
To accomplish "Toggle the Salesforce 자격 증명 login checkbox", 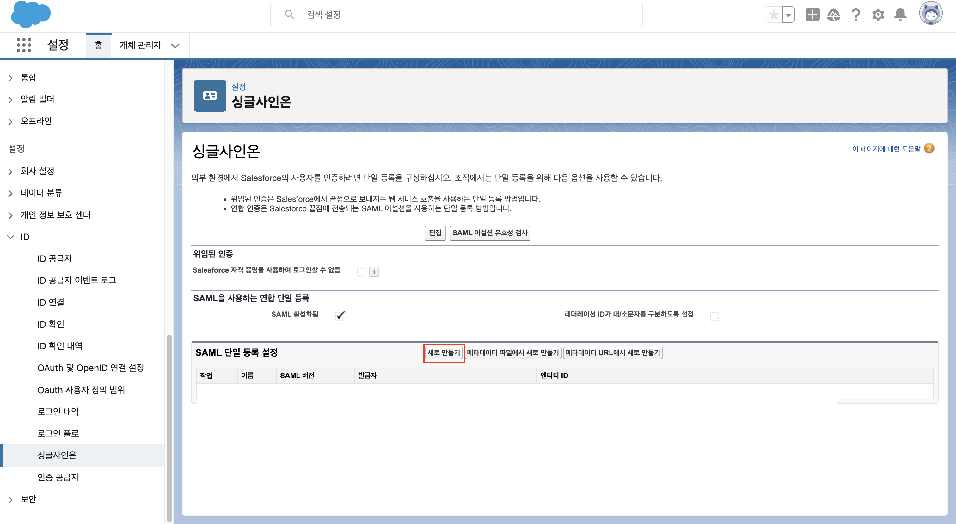I will tap(361, 272).
